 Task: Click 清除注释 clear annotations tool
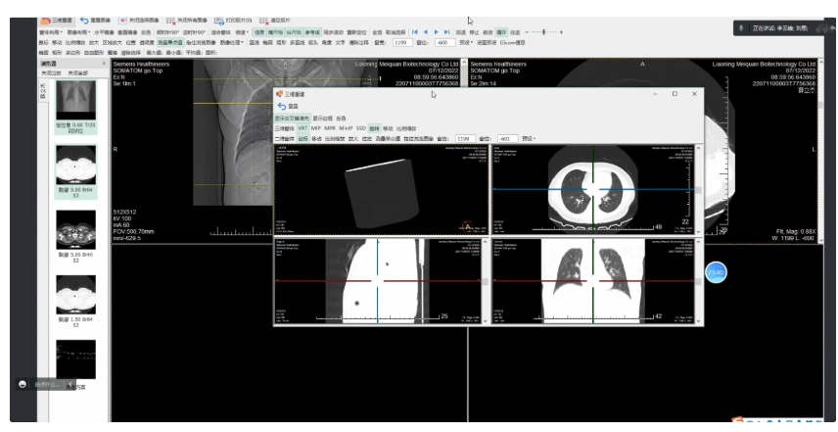tap(358, 42)
